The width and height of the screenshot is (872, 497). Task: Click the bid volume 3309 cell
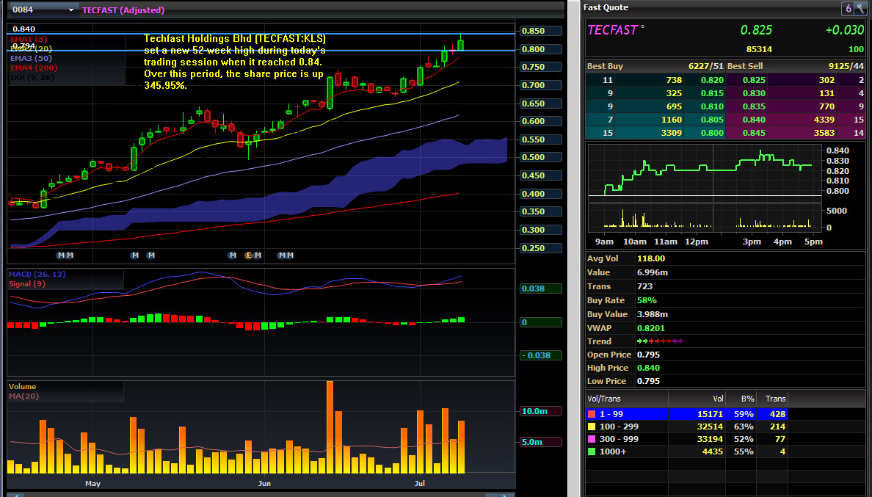[671, 133]
